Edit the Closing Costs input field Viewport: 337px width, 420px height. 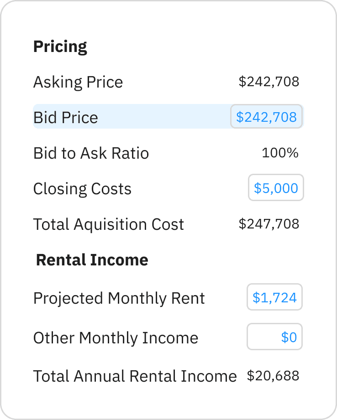[276, 187]
